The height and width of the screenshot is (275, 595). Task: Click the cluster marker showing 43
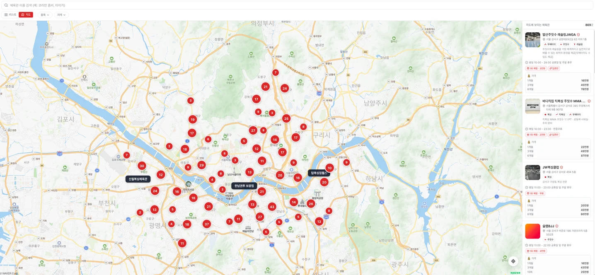click(x=272, y=207)
